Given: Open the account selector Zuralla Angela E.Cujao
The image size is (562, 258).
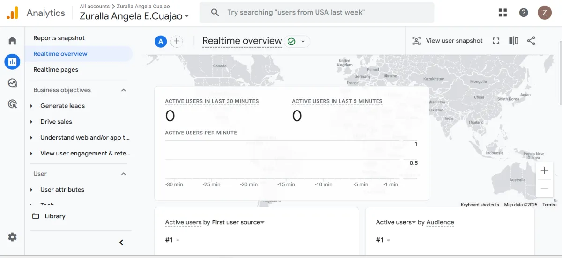Looking at the screenshot, I should pos(134,16).
